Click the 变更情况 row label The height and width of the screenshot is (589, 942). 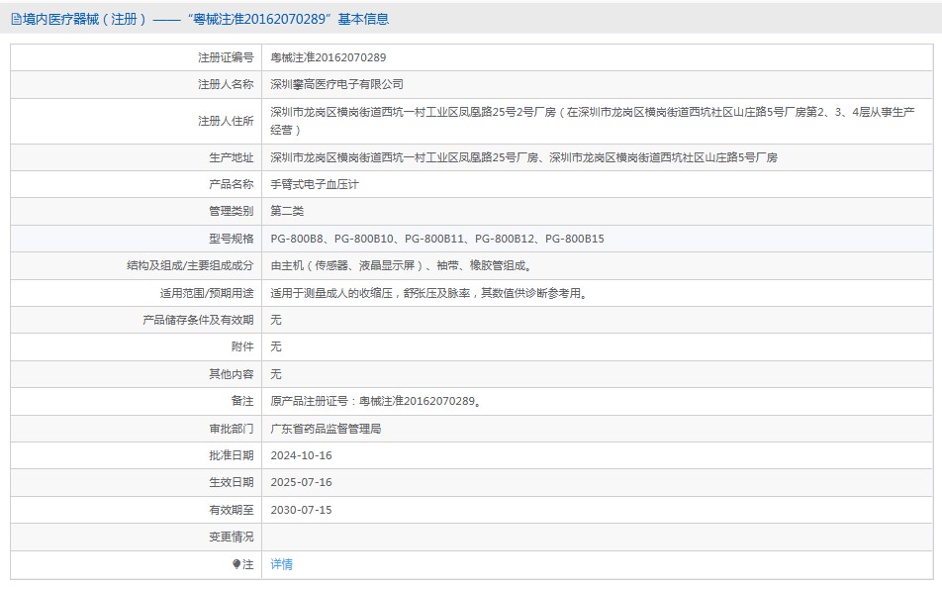coord(232,537)
